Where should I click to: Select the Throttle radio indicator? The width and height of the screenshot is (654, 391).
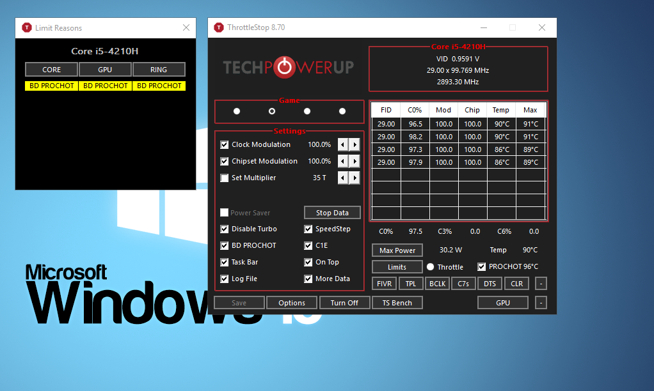coord(431,267)
